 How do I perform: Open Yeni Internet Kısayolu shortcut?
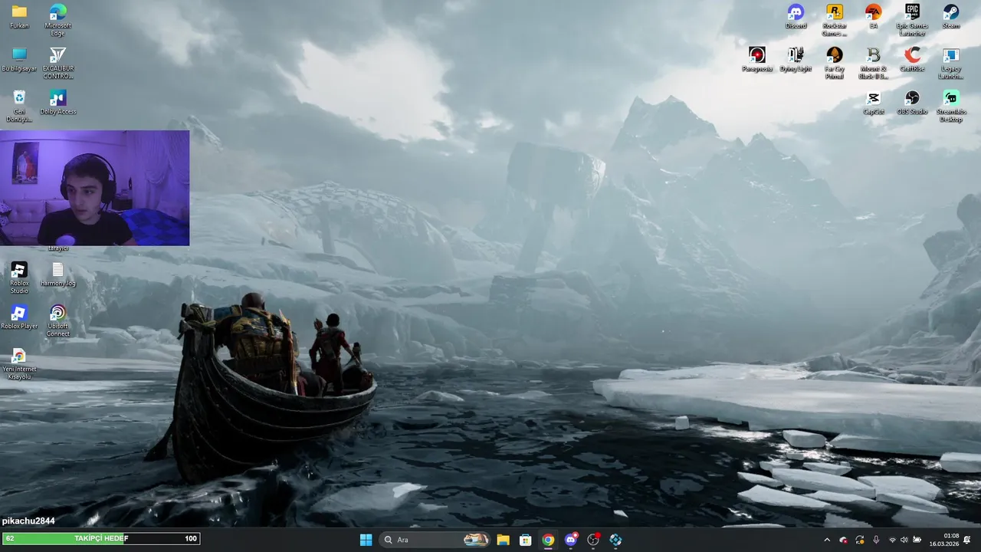point(19,363)
